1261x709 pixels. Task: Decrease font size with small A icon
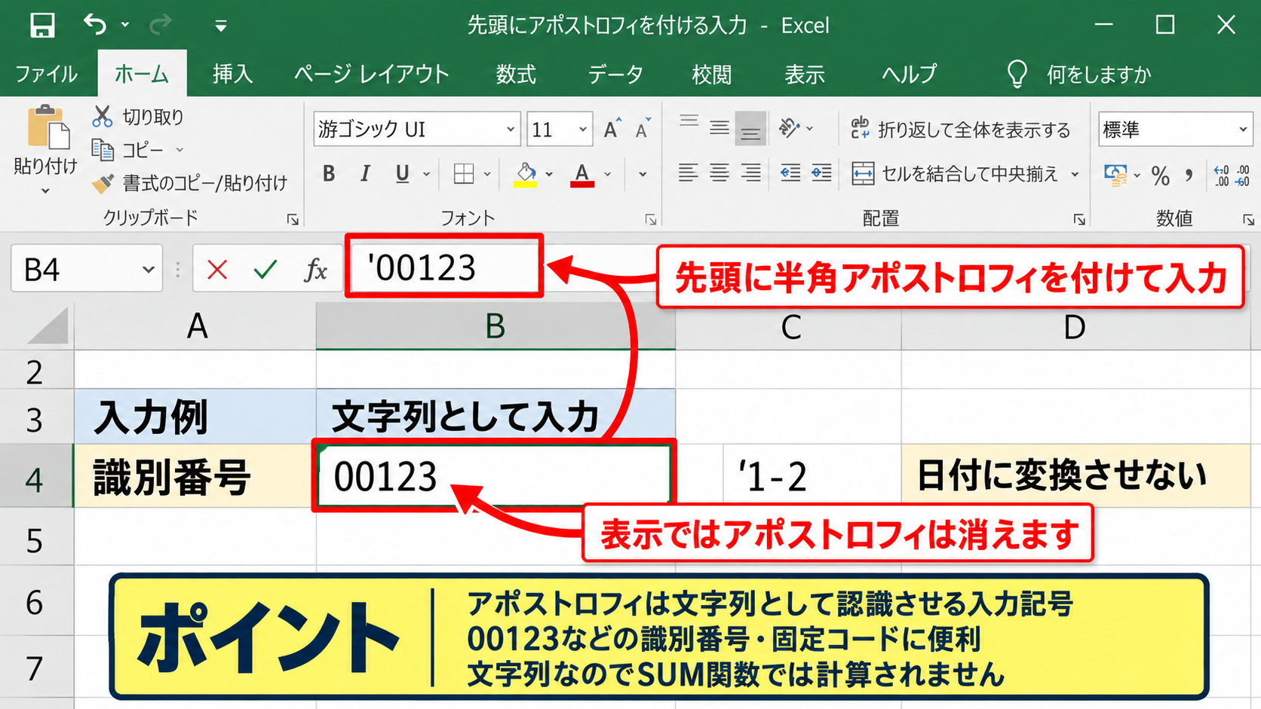[x=643, y=130]
